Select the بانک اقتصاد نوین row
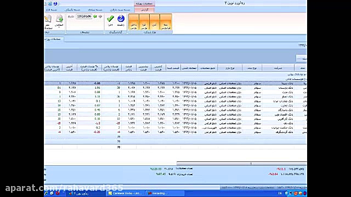The image size is (351, 197). tap(175, 114)
